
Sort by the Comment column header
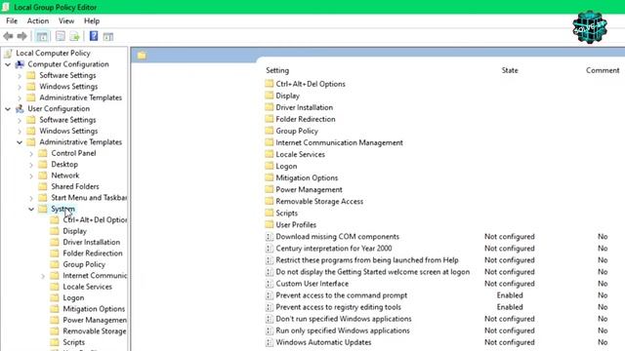click(603, 70)
